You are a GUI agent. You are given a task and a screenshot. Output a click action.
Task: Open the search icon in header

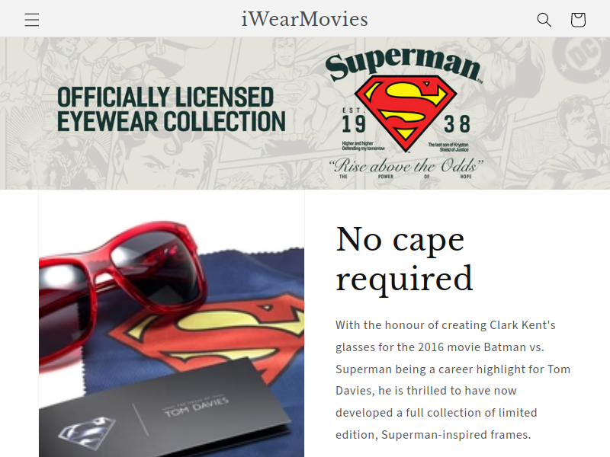[x=544, y=20]
